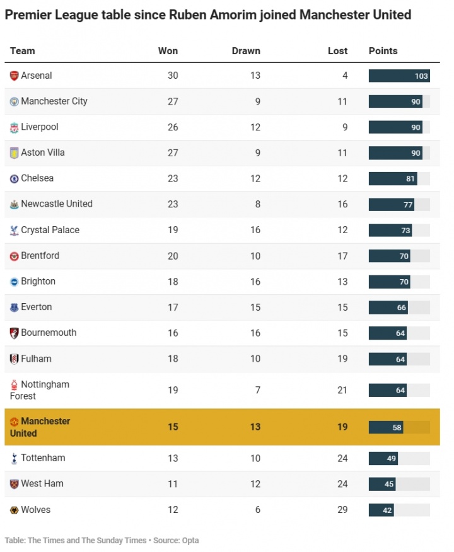Click the Aston Villa crest icon

[15, 153]
